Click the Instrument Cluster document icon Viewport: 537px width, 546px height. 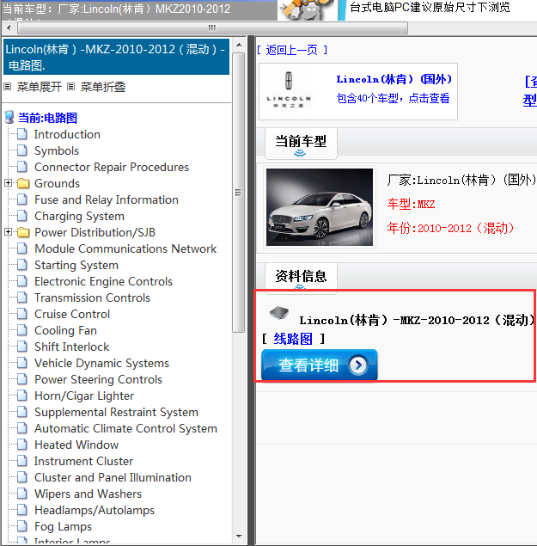[x=22, y=461]
